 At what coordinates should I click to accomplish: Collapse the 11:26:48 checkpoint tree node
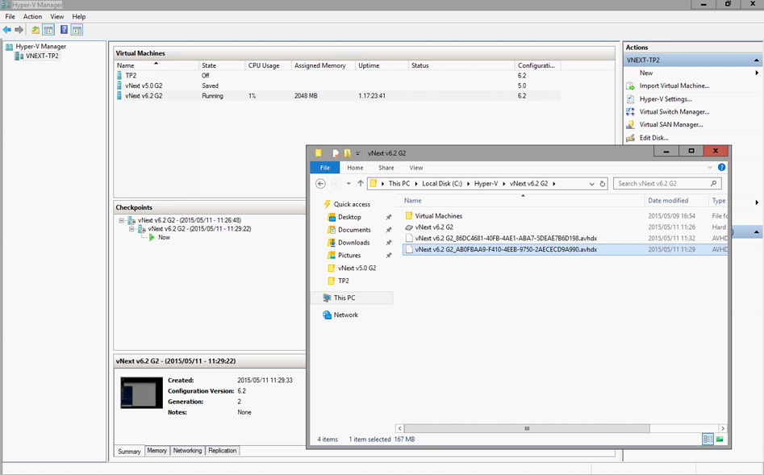click(121, 221)
